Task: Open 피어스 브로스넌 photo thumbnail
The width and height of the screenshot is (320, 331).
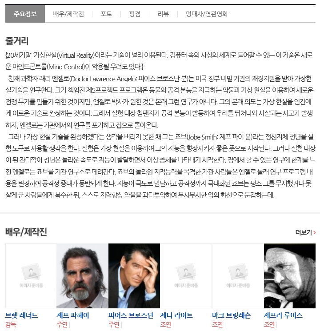Action: point(134,276)
